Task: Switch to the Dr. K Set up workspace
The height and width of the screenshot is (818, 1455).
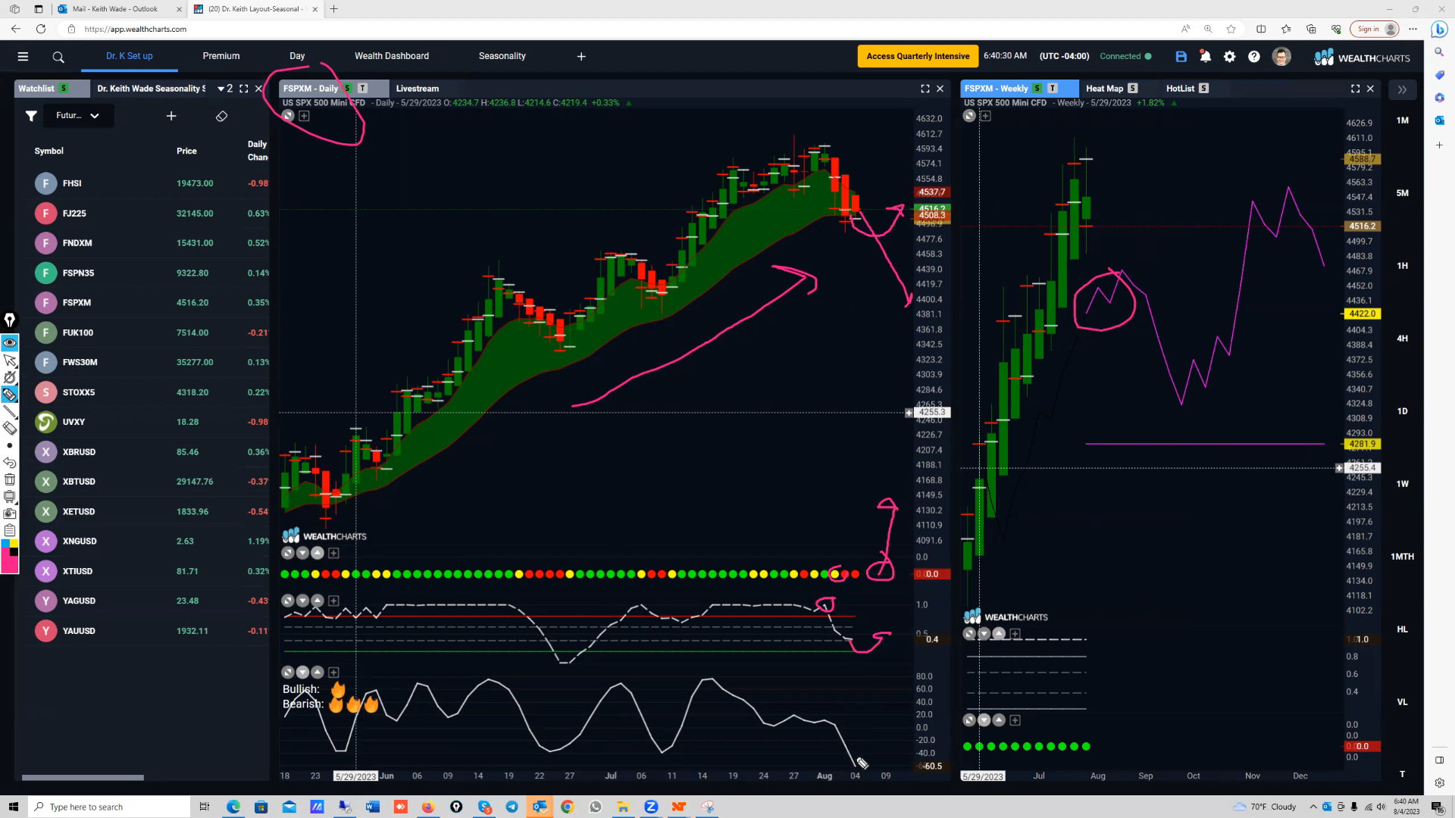Action: tap(129, 56)
